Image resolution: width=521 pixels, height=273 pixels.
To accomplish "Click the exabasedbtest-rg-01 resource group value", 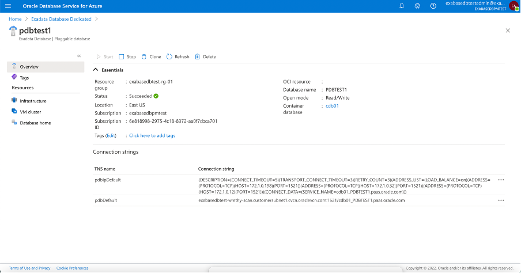I will pyautogui.click(x=151, y=82).
